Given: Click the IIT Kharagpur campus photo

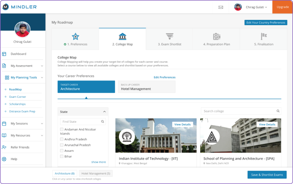Looking at the screenshot, I should coord(156,135).
